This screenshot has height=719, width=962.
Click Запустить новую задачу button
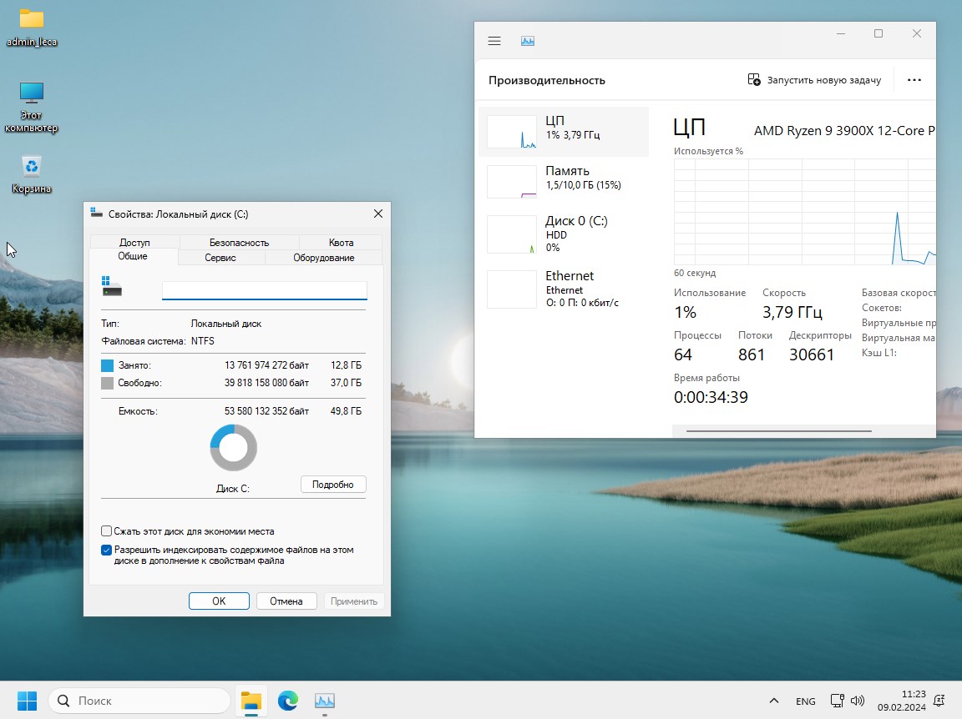(x=814, y=80)
